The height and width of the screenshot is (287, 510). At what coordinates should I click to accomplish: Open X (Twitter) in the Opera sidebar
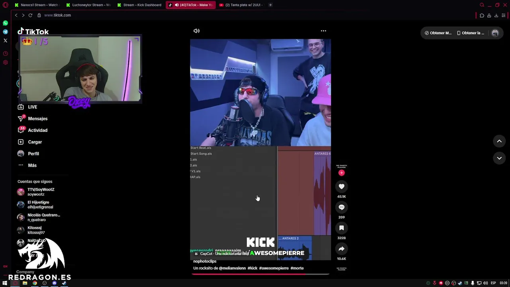click(5, 41)
